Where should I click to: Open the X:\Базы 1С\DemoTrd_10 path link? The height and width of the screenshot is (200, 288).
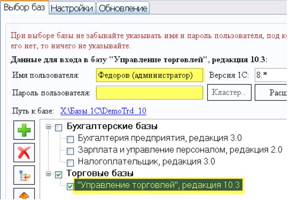click(x=103, y=111)
